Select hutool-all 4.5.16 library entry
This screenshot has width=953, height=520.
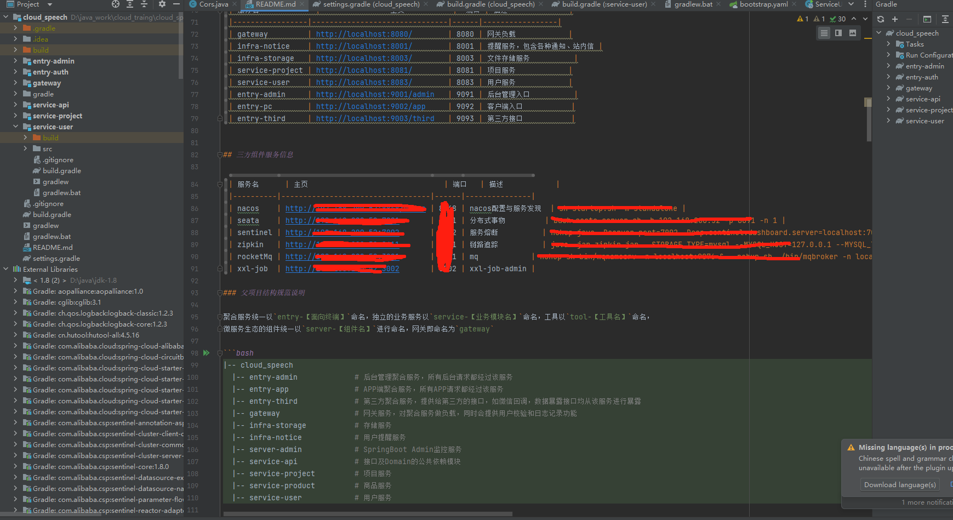tap(86, 335)
